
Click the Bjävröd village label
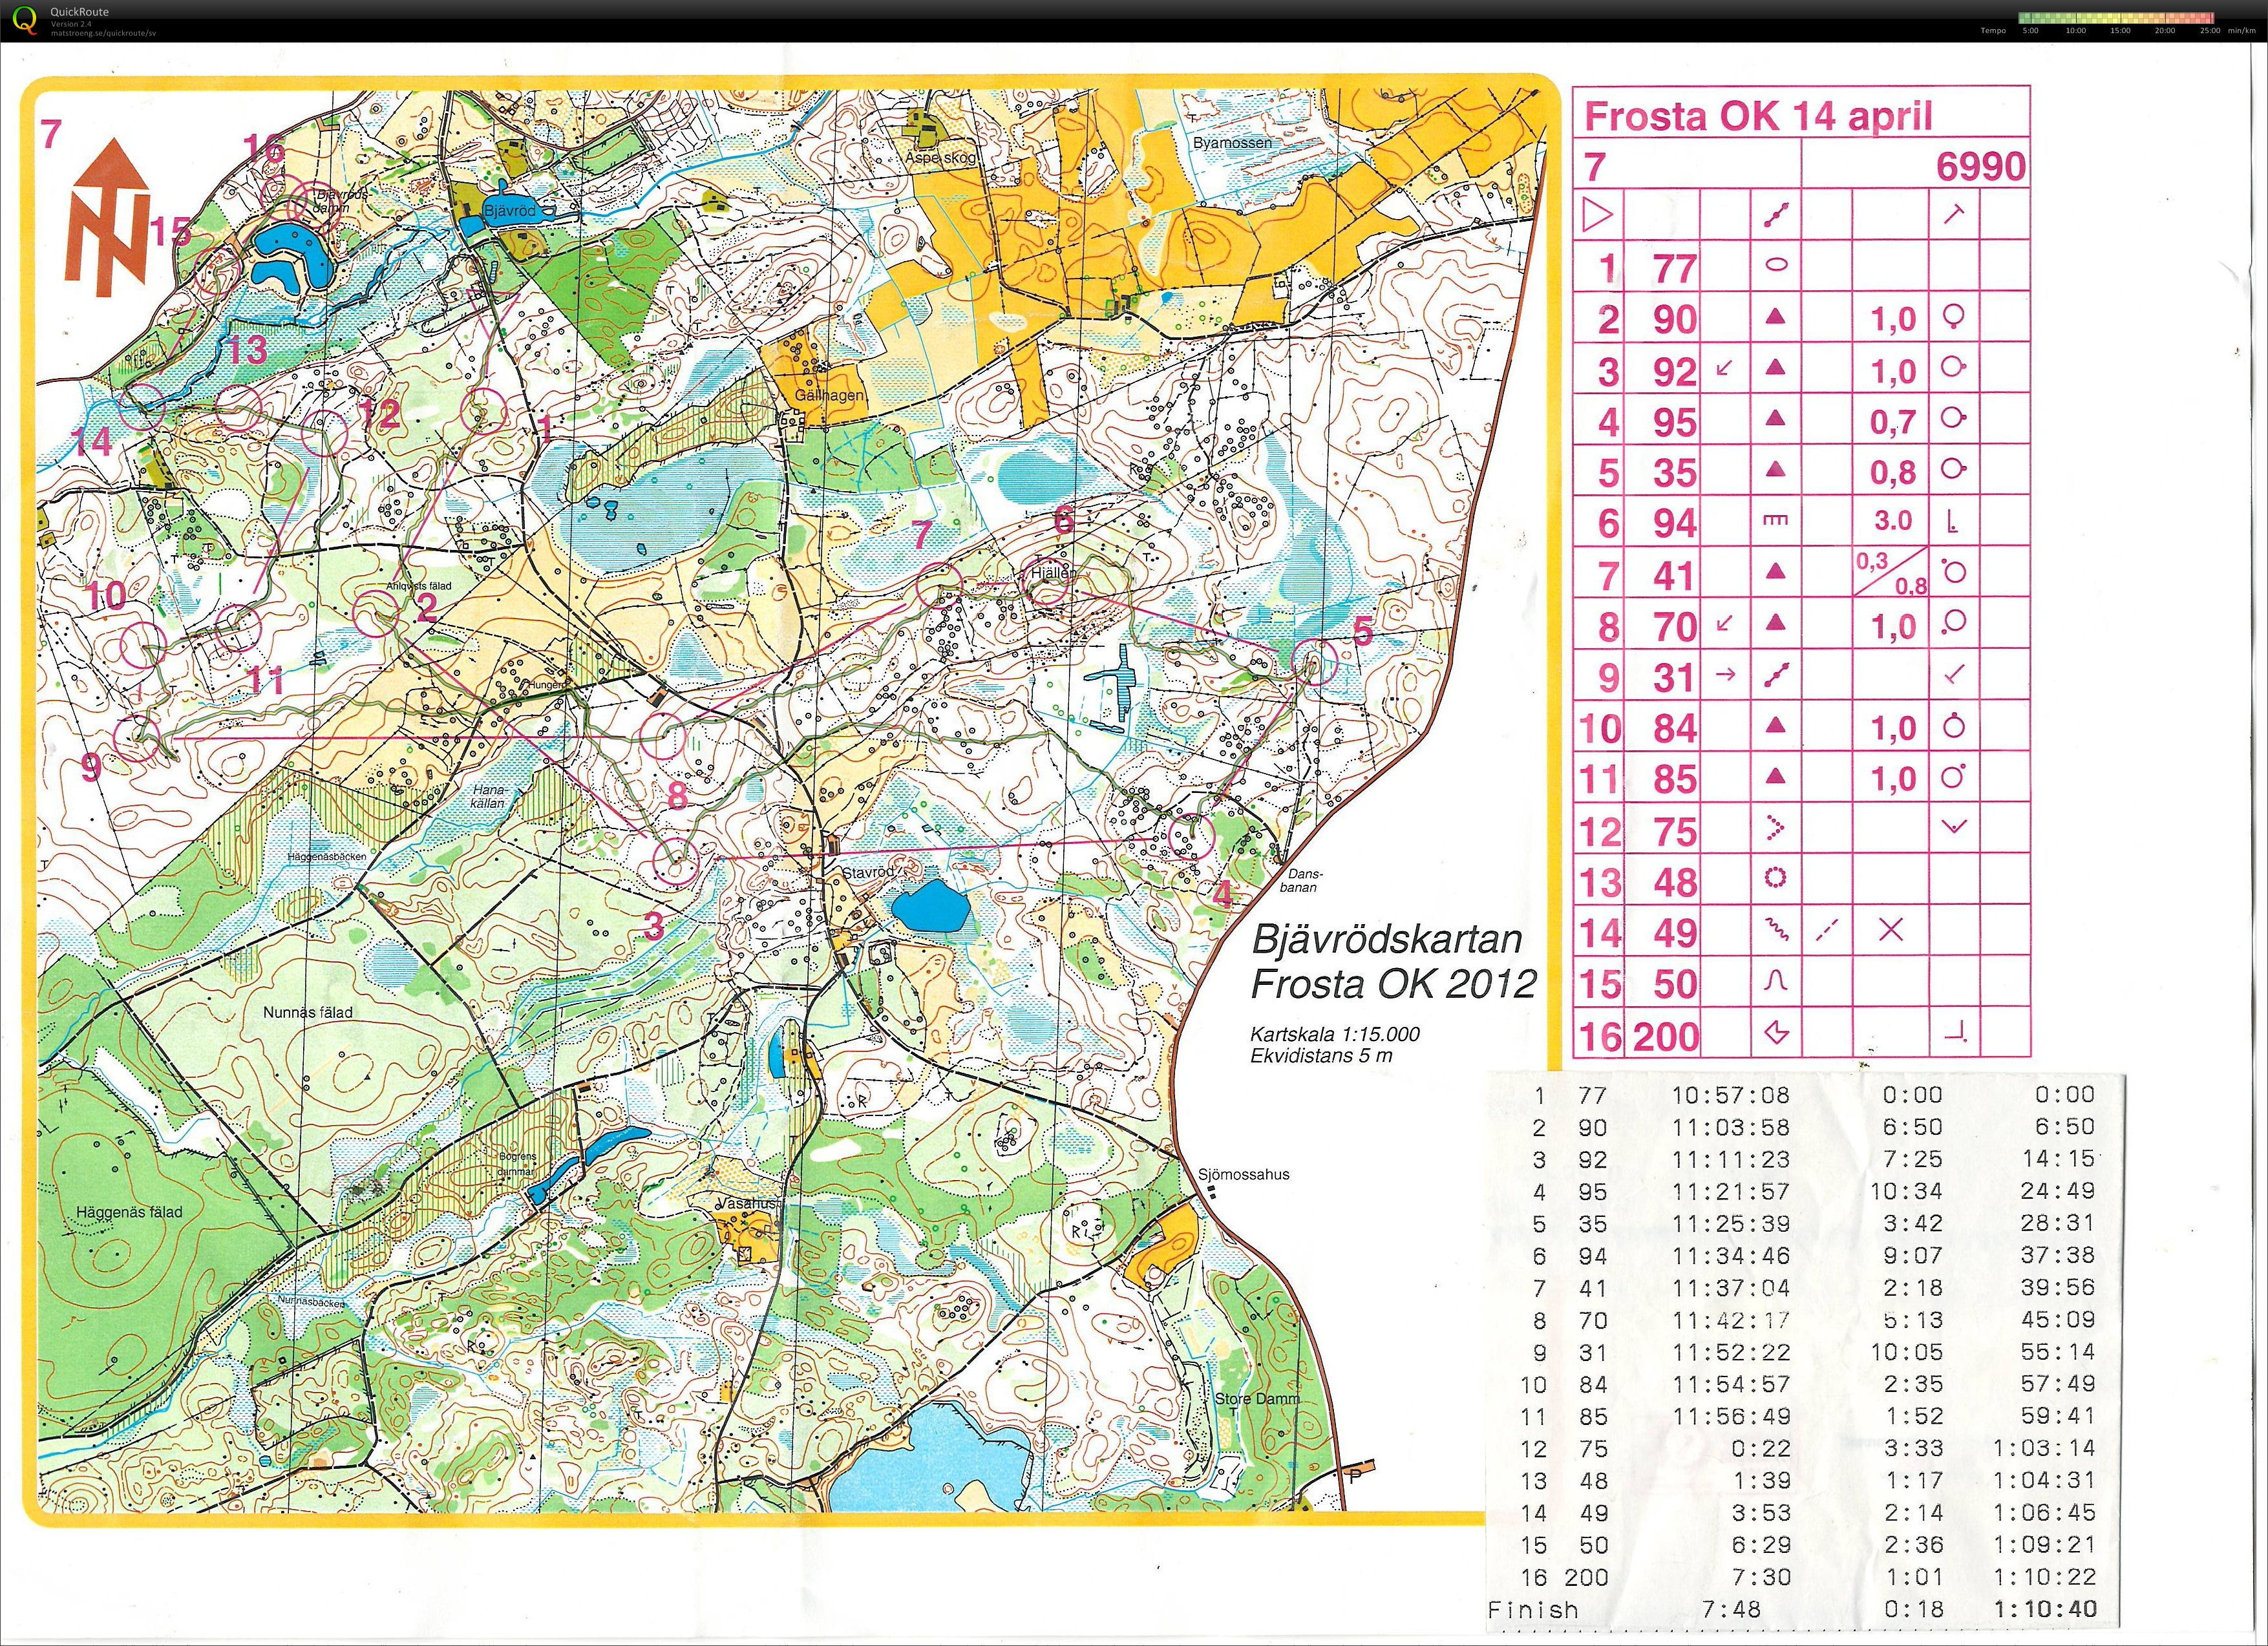[x=510, y=211]
